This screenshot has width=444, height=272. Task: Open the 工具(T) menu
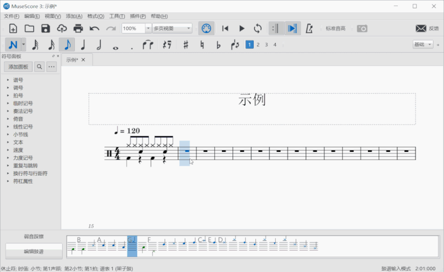pos(117,16)
